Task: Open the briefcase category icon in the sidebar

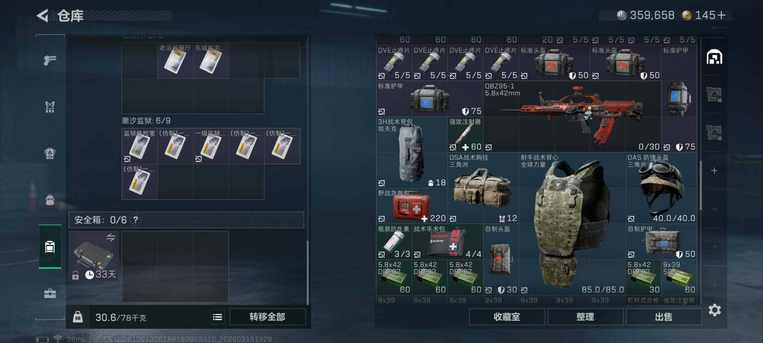Action: pos(50,293)
